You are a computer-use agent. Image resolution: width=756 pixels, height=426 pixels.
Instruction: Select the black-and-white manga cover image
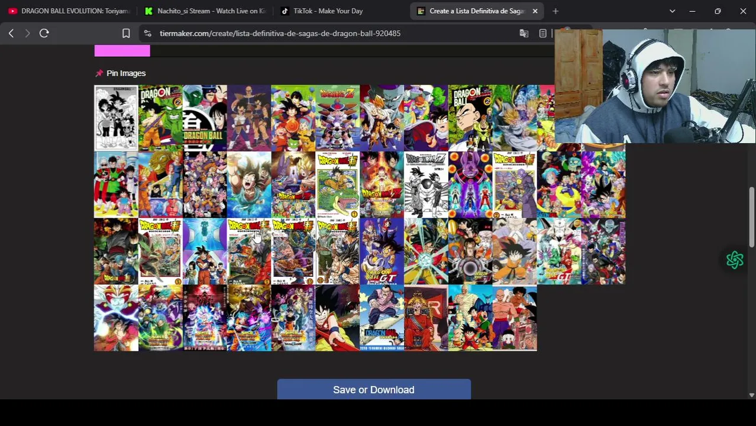(116, 118)
